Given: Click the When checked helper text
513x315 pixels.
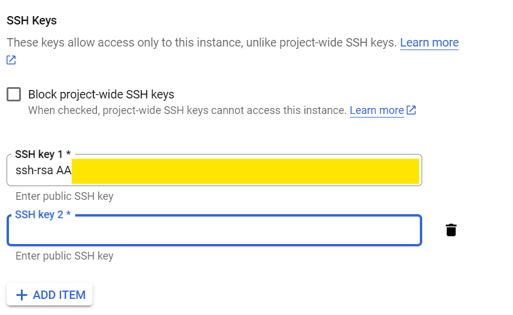Looking at the screenshot, I should click(x=187, y=110).
